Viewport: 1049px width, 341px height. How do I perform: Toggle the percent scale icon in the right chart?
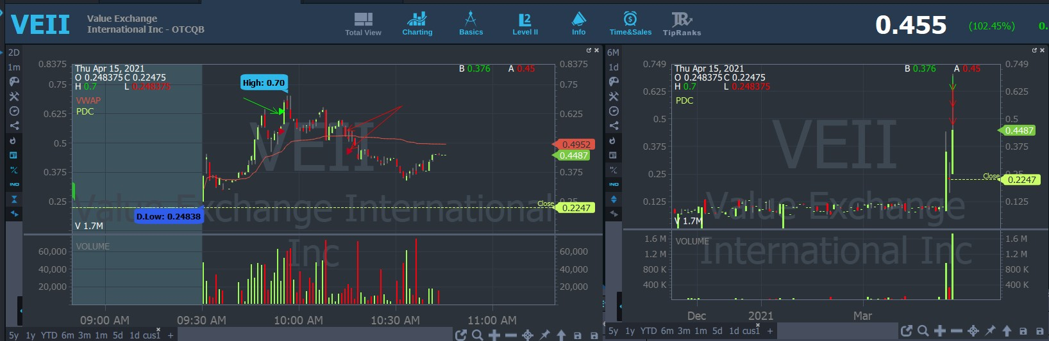(x=614, y=170)
